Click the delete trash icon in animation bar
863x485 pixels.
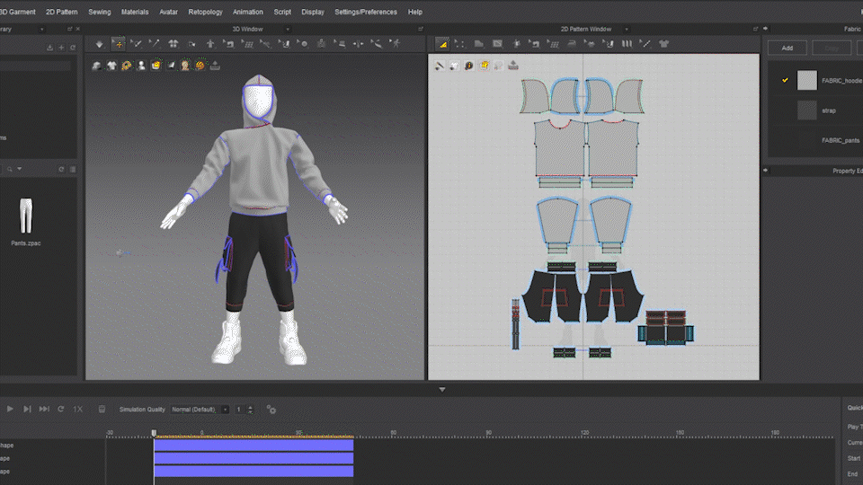102,410
